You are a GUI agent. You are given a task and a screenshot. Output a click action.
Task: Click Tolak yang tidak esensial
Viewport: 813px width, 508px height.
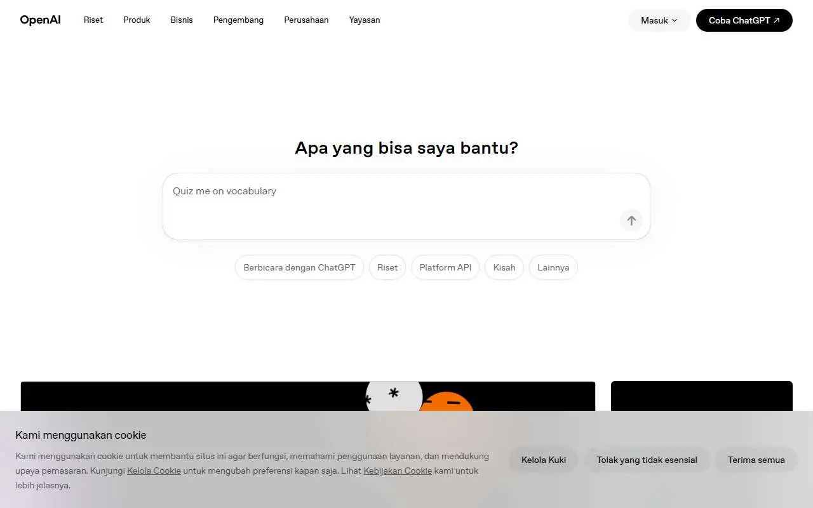click(647, 460)
